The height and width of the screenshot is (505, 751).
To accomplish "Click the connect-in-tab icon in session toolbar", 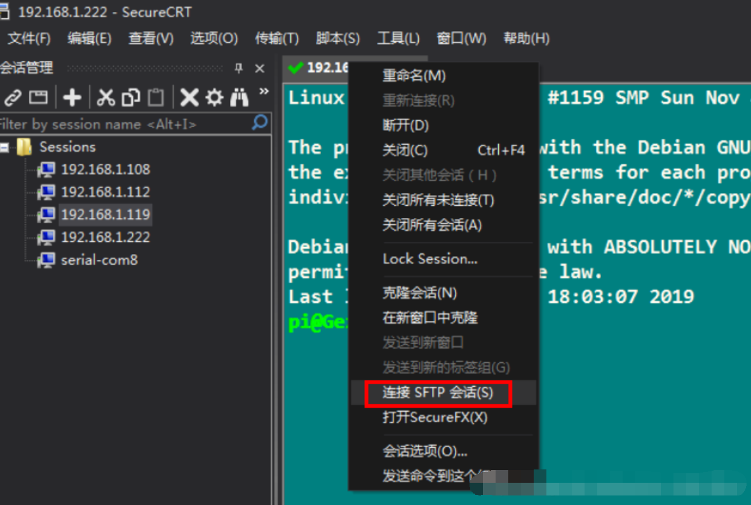I will pos(38,98).
